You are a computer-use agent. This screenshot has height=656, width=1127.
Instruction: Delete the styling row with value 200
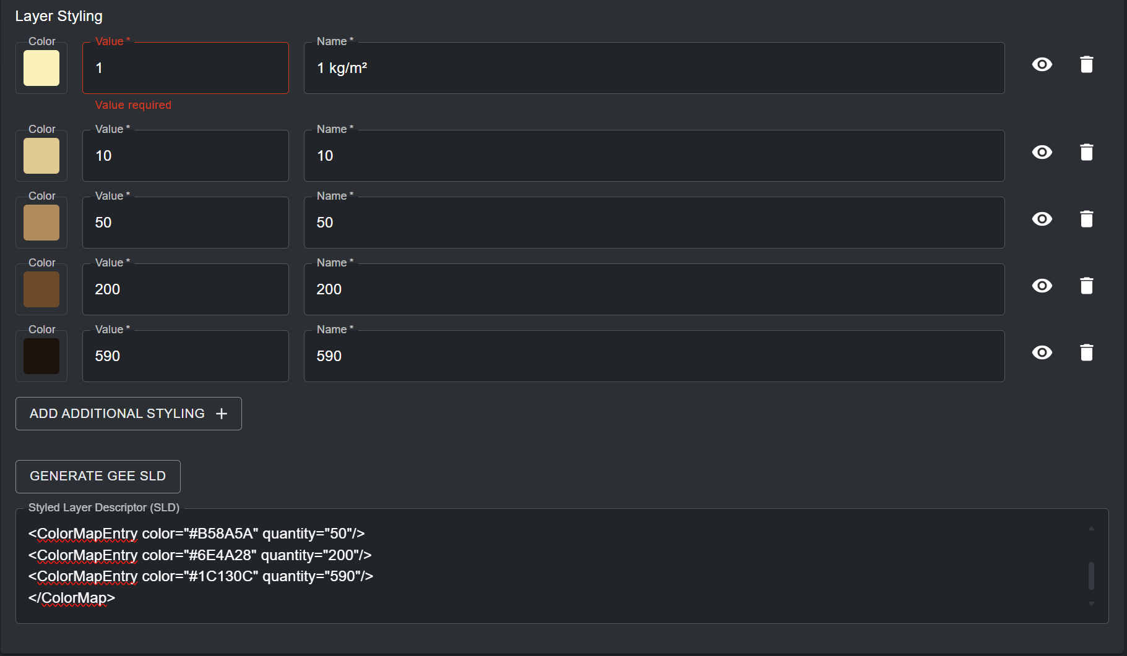point(1086,286)
